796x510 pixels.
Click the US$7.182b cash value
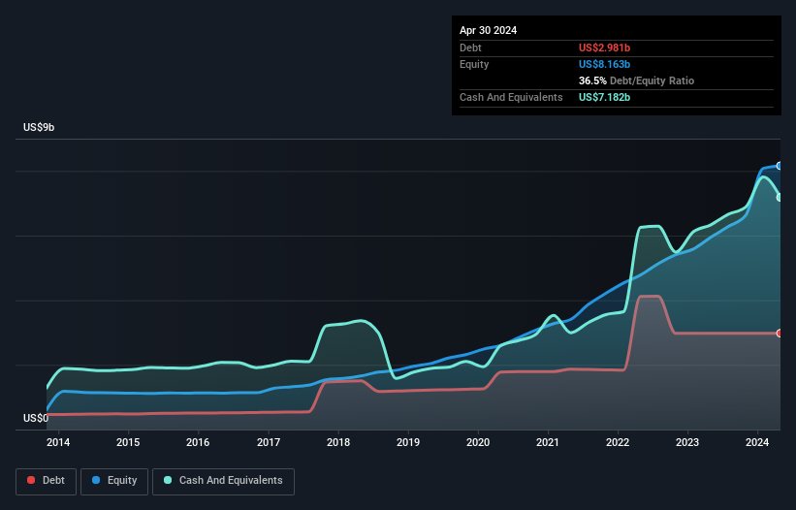click(604, 97)
